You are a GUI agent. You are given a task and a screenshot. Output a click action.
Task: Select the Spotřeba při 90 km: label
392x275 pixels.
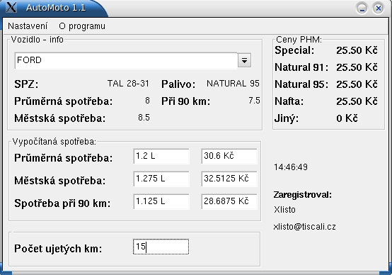pyautogui.click(x=62, y=203)
